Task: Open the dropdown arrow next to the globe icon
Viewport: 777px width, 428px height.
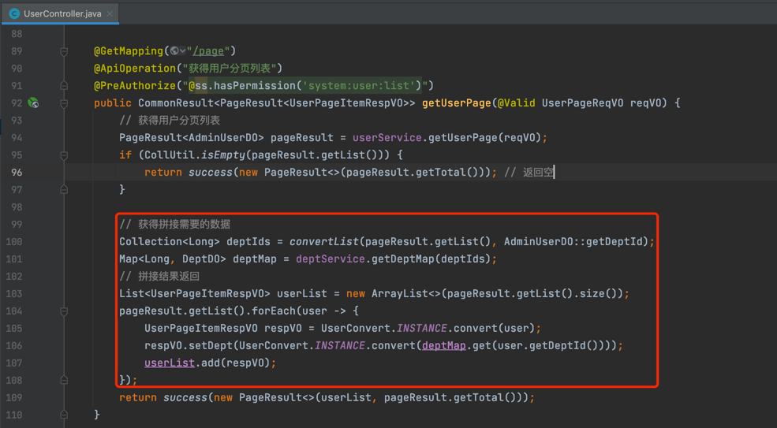Action: (x=182, y=51)
